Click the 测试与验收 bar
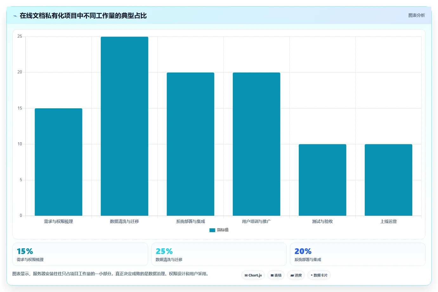 coord(322,180)
